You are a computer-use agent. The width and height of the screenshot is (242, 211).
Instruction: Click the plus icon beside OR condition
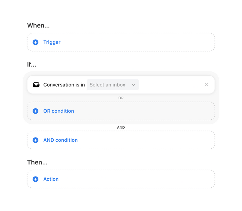click(x=35, y=111)
